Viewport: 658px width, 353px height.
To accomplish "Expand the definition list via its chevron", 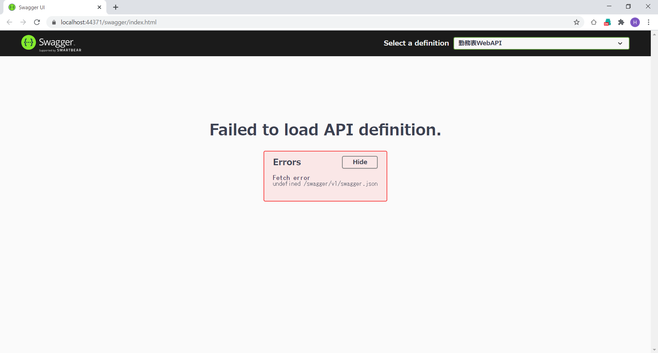I will (620, 43).
